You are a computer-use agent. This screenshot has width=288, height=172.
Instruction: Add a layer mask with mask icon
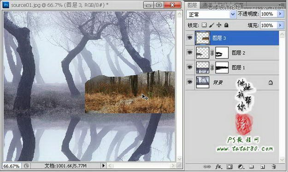pyautogui.click(x=229, y=166)
